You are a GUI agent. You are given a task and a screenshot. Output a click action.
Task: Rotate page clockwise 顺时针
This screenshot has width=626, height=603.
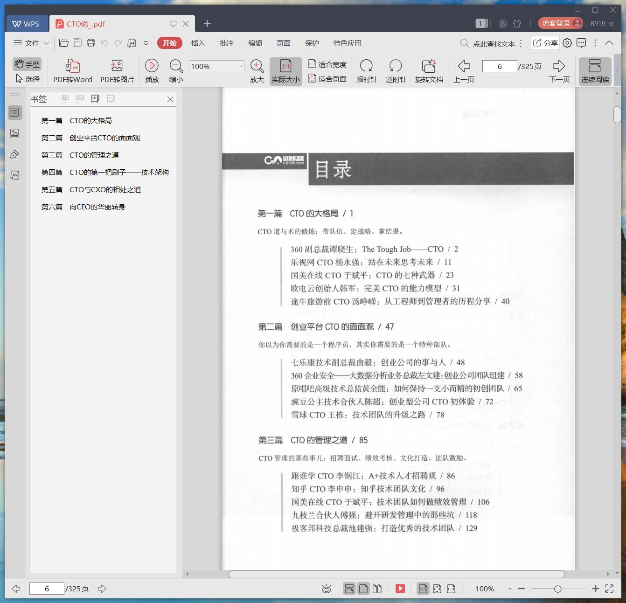coord(367,71)
